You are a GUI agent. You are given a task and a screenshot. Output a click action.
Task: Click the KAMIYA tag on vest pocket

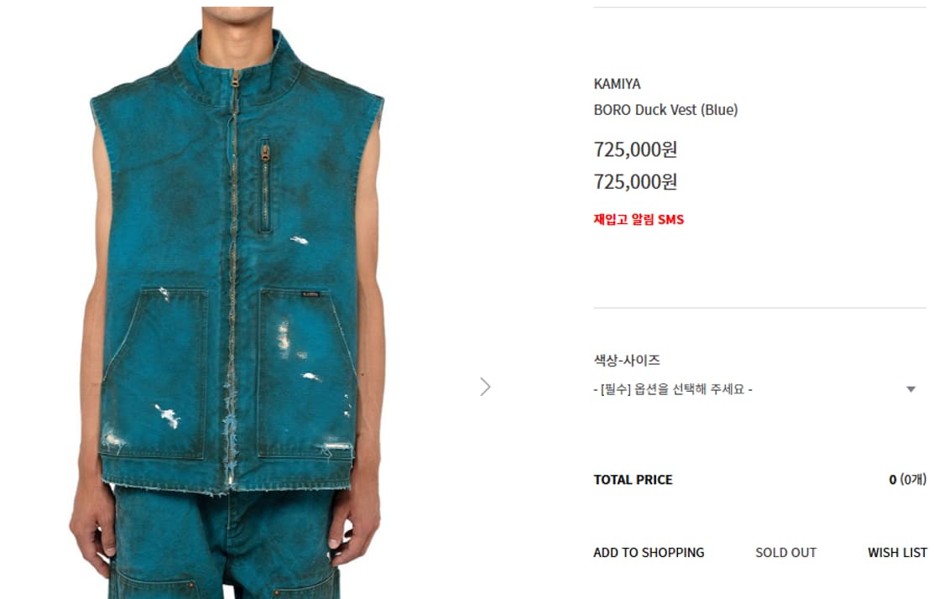click(x=310, y=294)
